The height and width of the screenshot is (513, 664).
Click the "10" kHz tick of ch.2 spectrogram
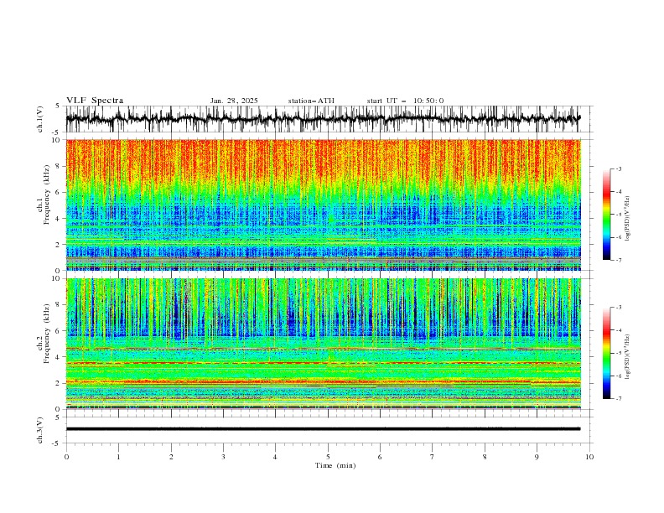pos(57,278)
